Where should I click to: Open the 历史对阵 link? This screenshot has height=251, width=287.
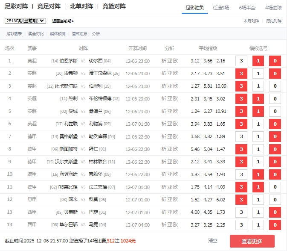(x=274, y=21)
